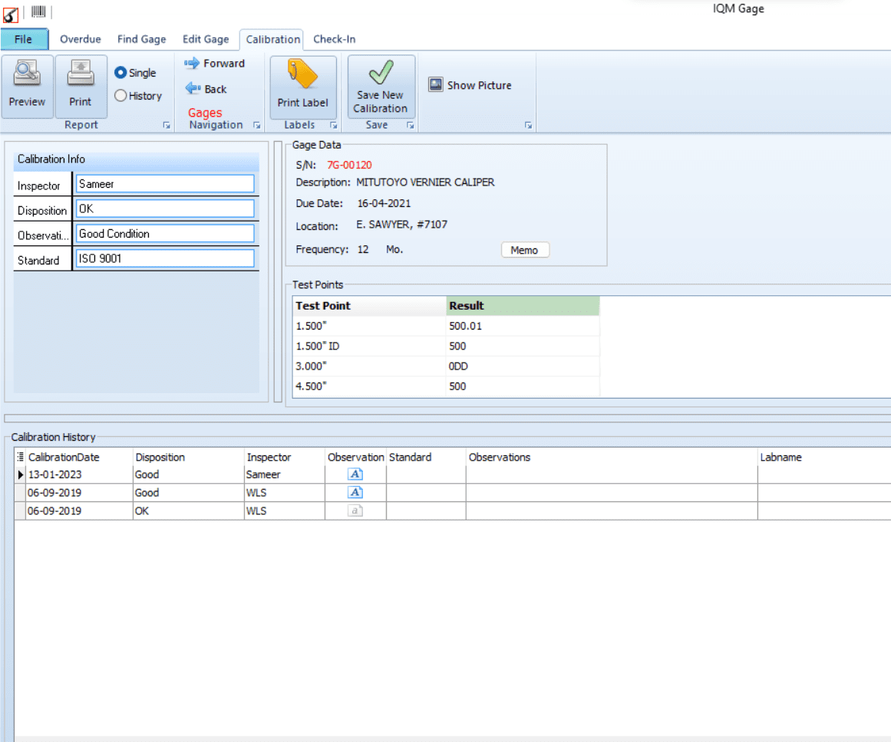The height and width of the screenshot is (742, 891).
Task: Expand the Report group launcher
Action: click(x=167, y=126)
